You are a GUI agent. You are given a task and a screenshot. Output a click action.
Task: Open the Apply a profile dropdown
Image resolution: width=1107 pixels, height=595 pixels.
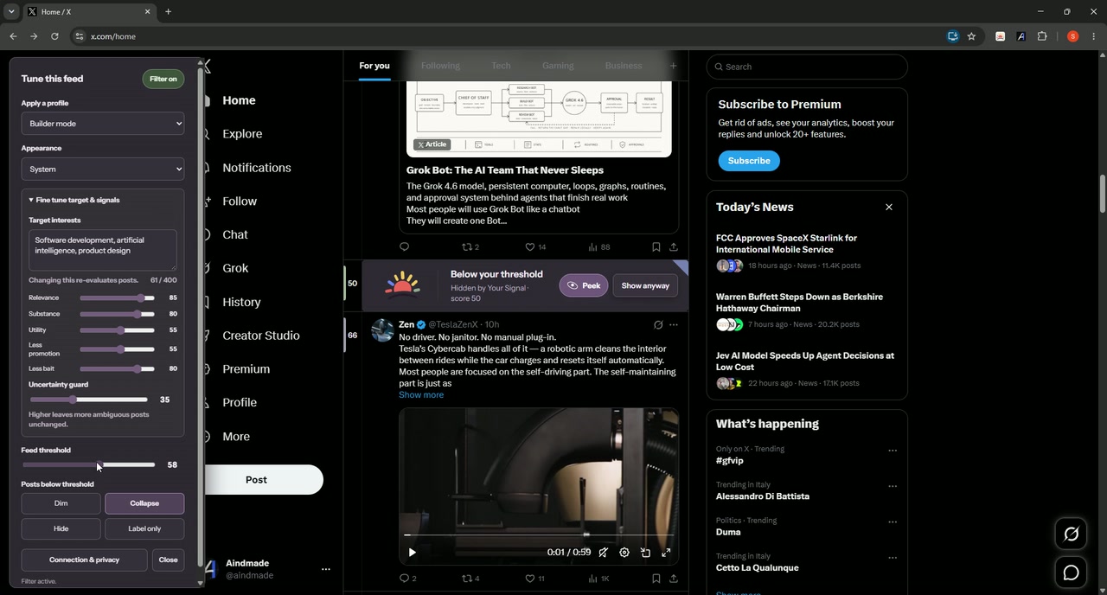click(x=103, y=124)
